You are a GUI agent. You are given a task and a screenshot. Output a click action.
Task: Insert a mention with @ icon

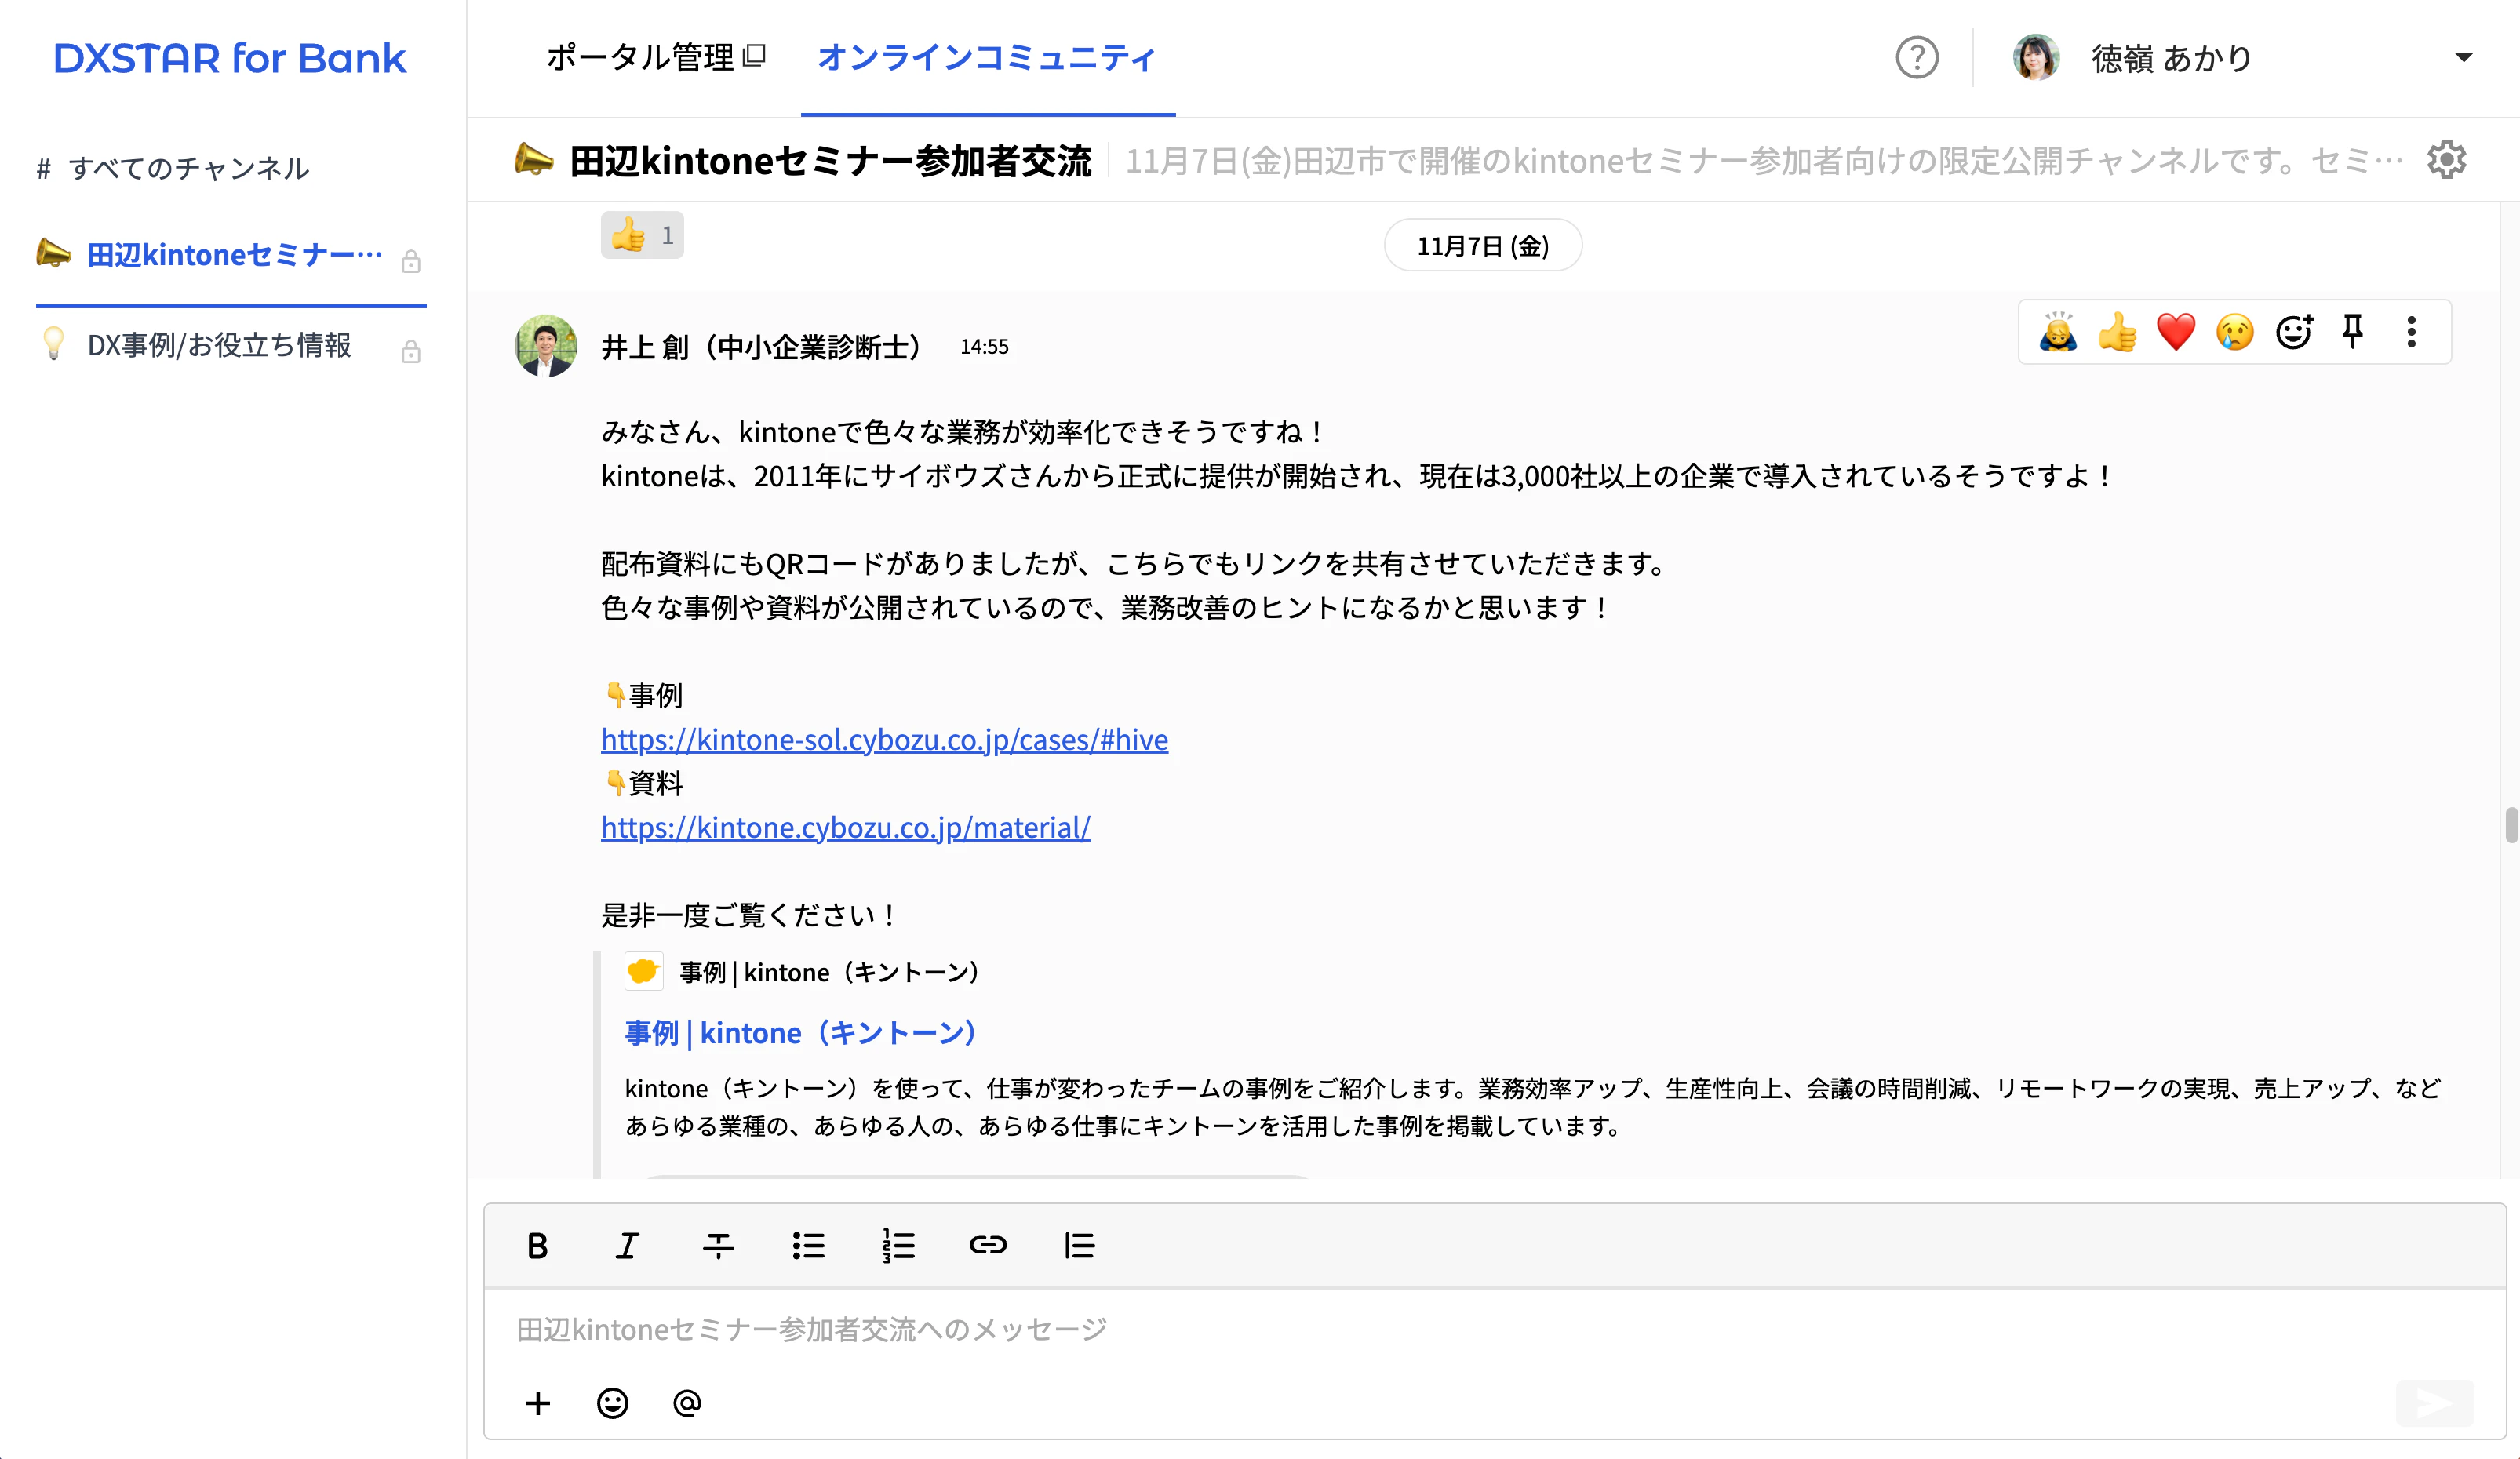coord(687,1403)
